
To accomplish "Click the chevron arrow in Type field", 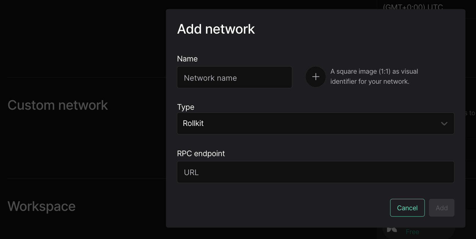I will pyautogui.click(x=444, y=123).
